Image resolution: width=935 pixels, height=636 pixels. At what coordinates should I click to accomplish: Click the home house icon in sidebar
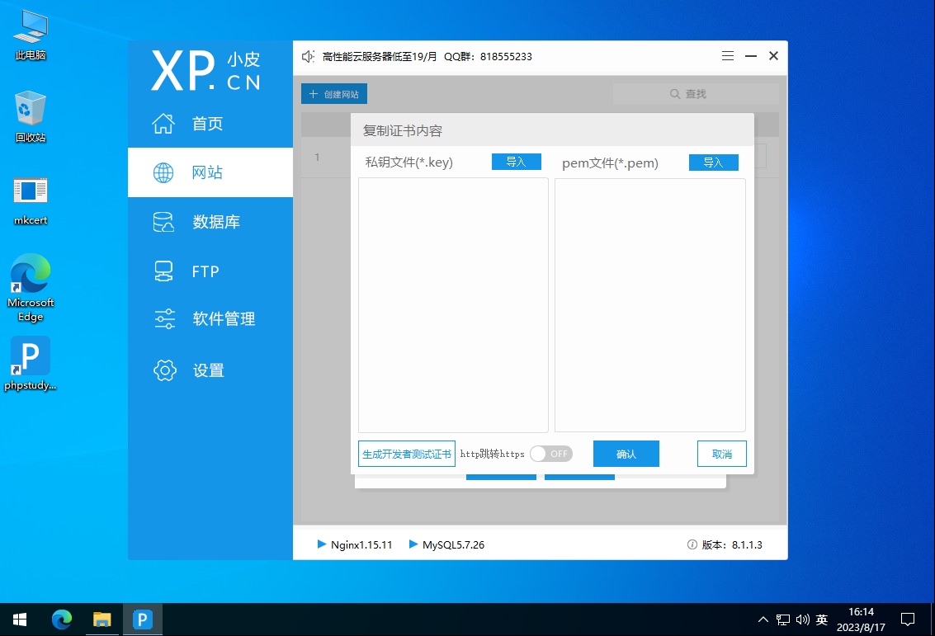163,124
